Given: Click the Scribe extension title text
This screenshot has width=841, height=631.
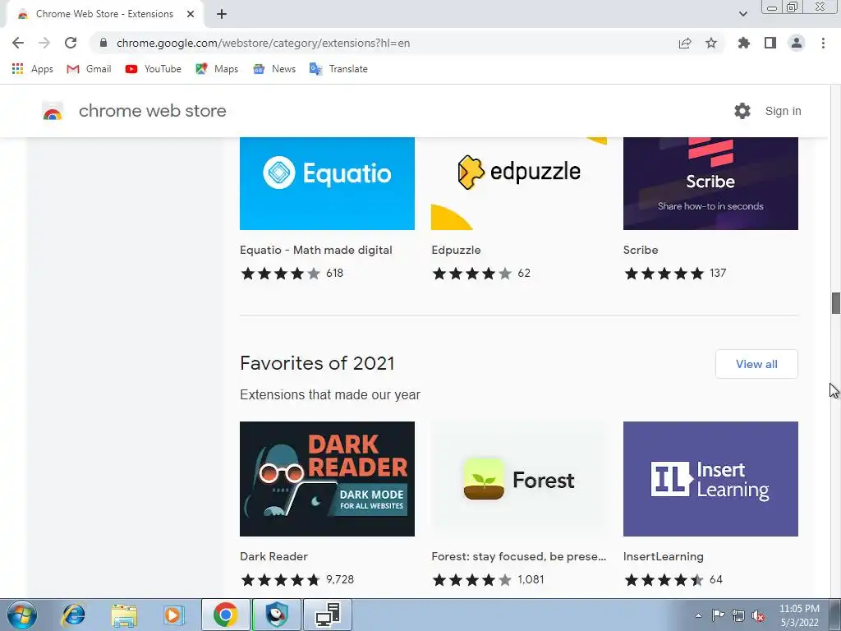Looking at the screenshot, I should point(641,250).
